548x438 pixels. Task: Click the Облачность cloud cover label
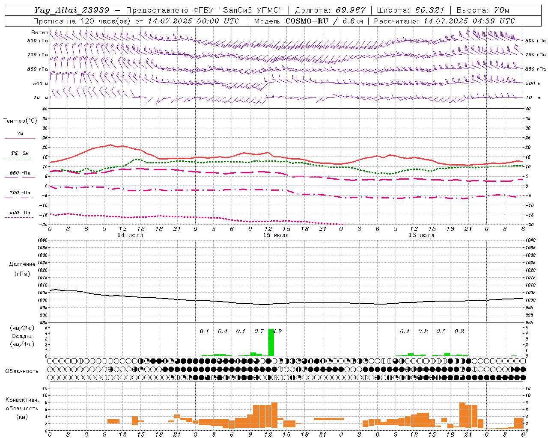(x=22, y=371)
